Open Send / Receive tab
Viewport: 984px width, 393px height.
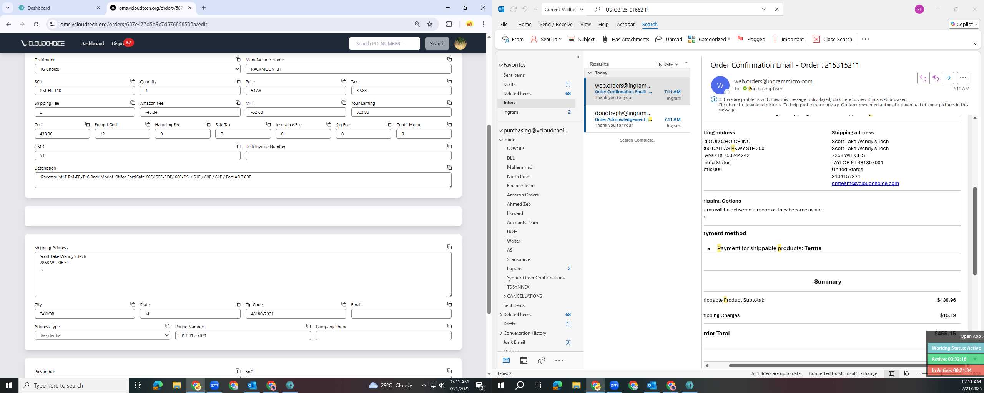556,24
